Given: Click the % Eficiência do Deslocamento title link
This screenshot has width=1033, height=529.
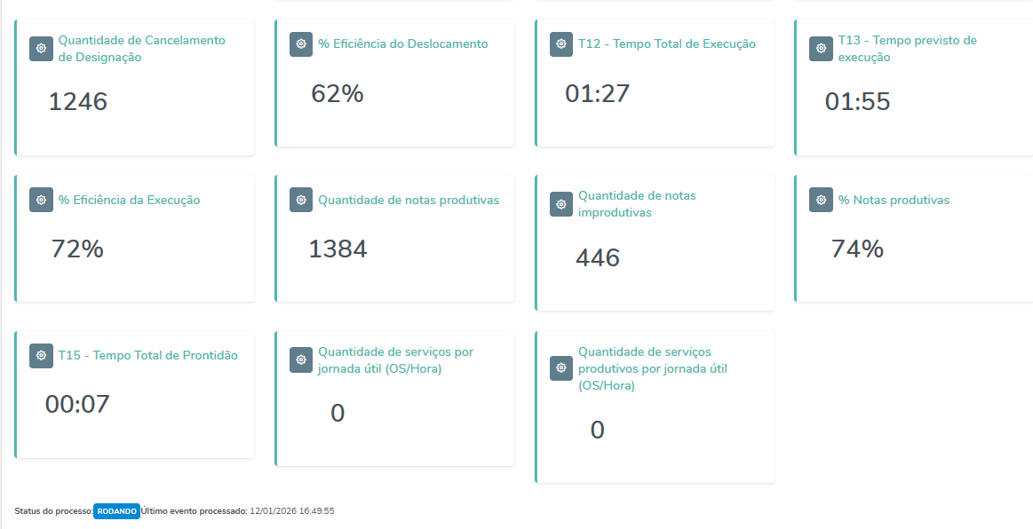Looking at the screenshot, I should point(403,43).
